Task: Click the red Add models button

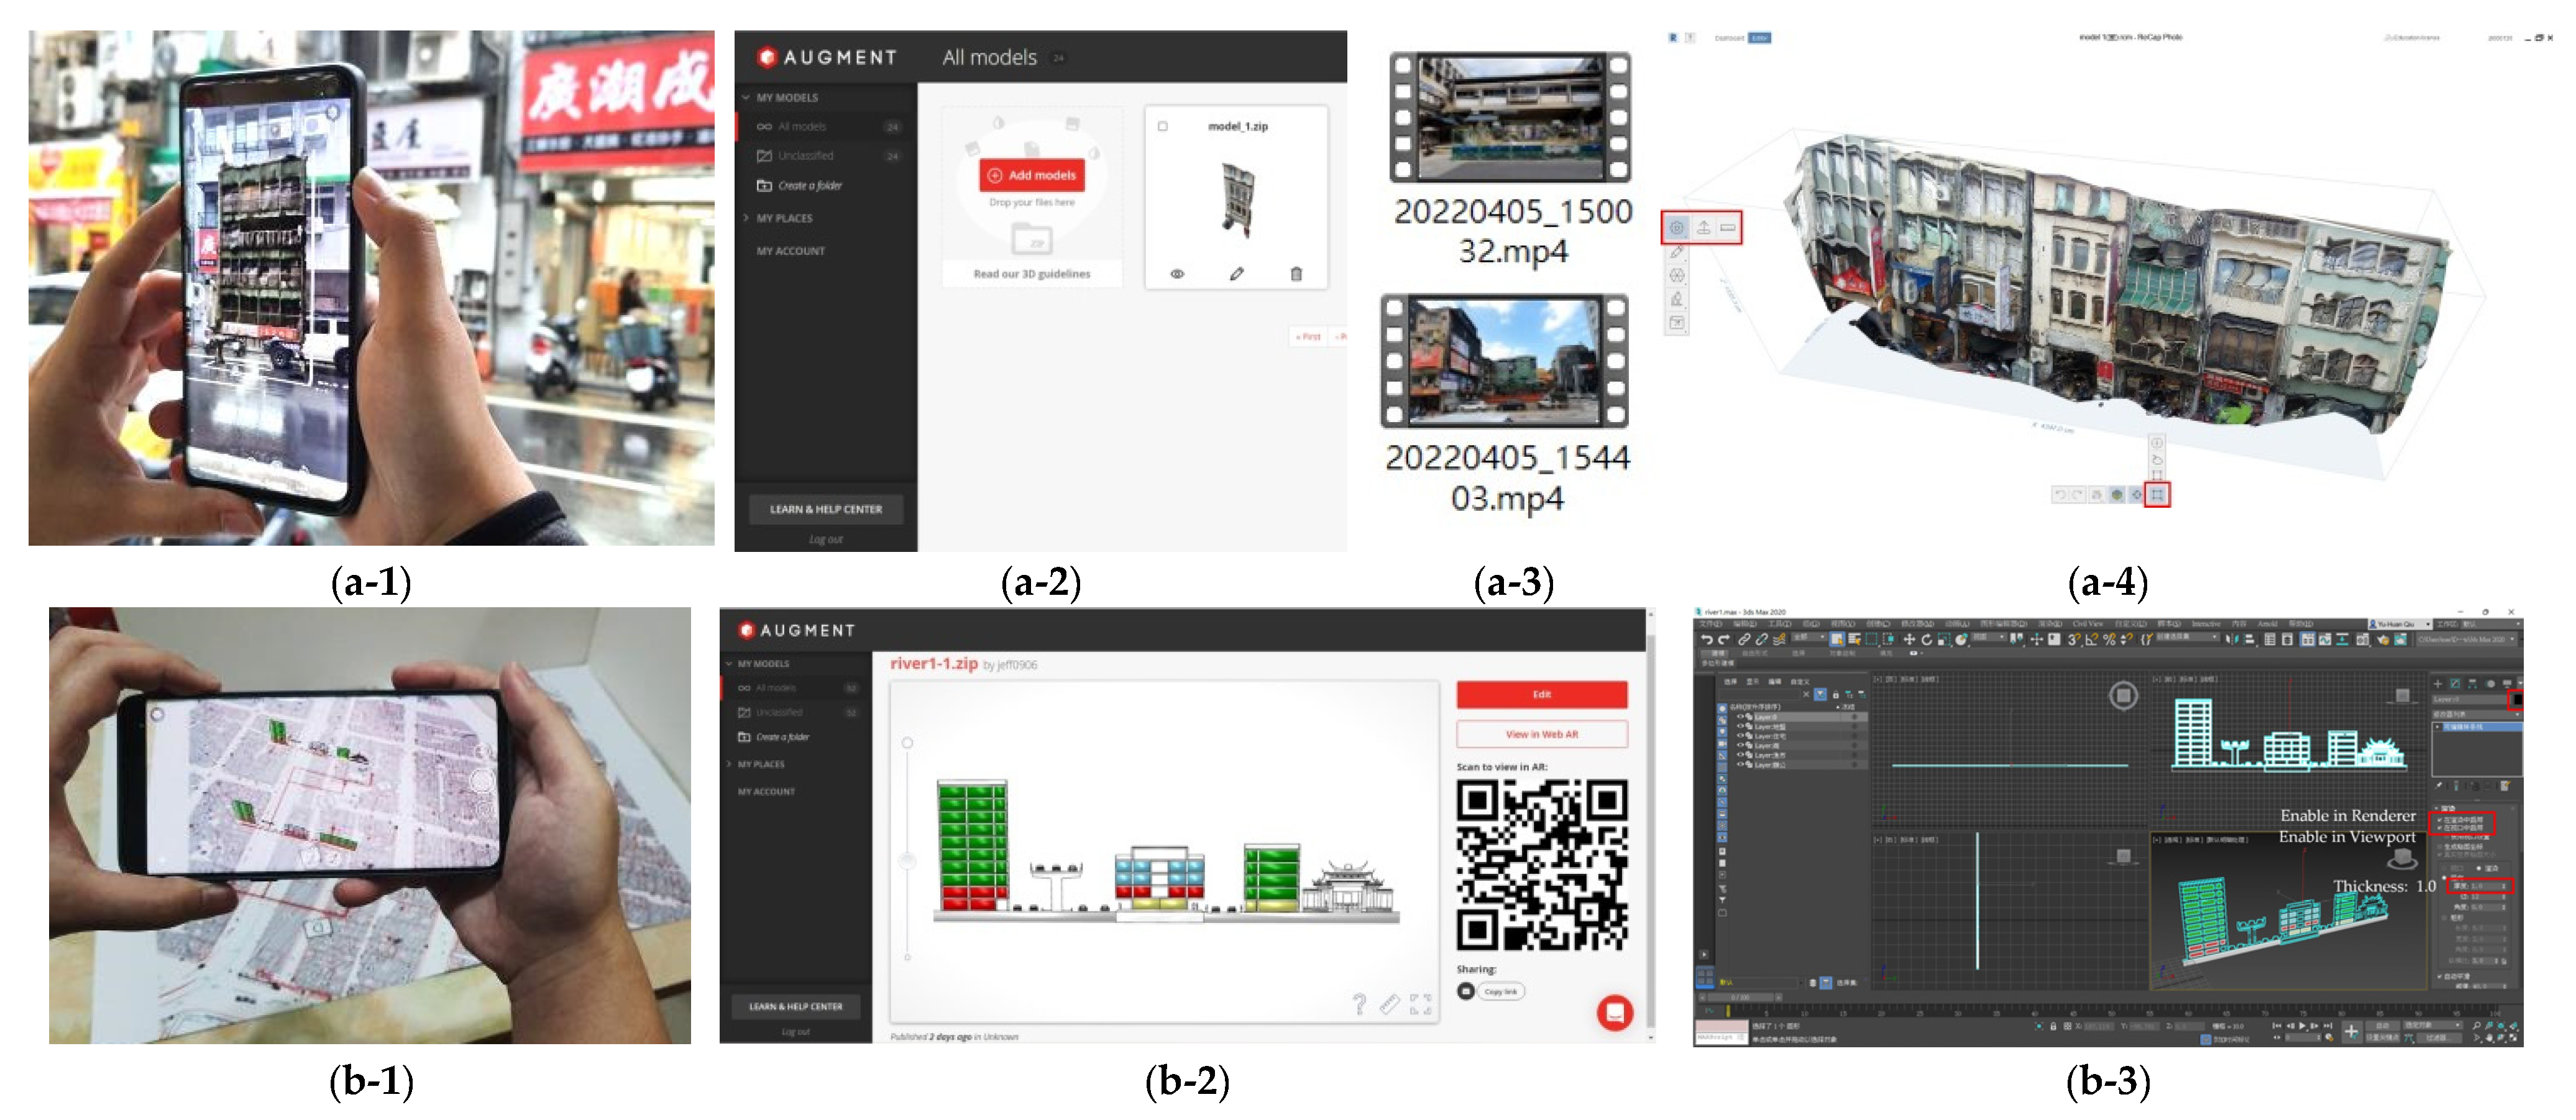Action: pos(1032,175)
